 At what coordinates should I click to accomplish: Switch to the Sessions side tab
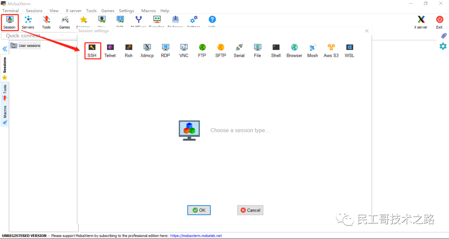click(x=5, y=68)
